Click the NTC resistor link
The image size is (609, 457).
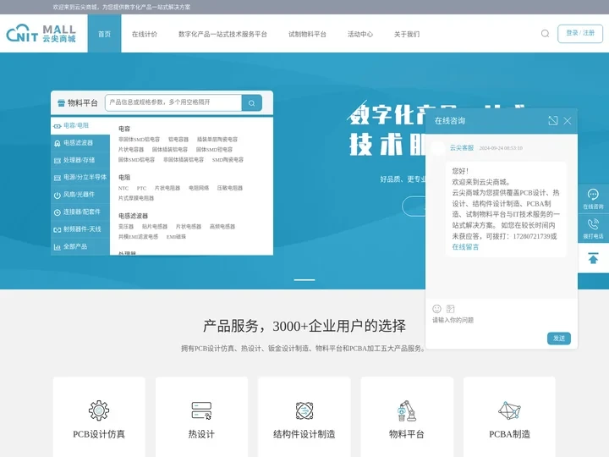pos(123,188)
